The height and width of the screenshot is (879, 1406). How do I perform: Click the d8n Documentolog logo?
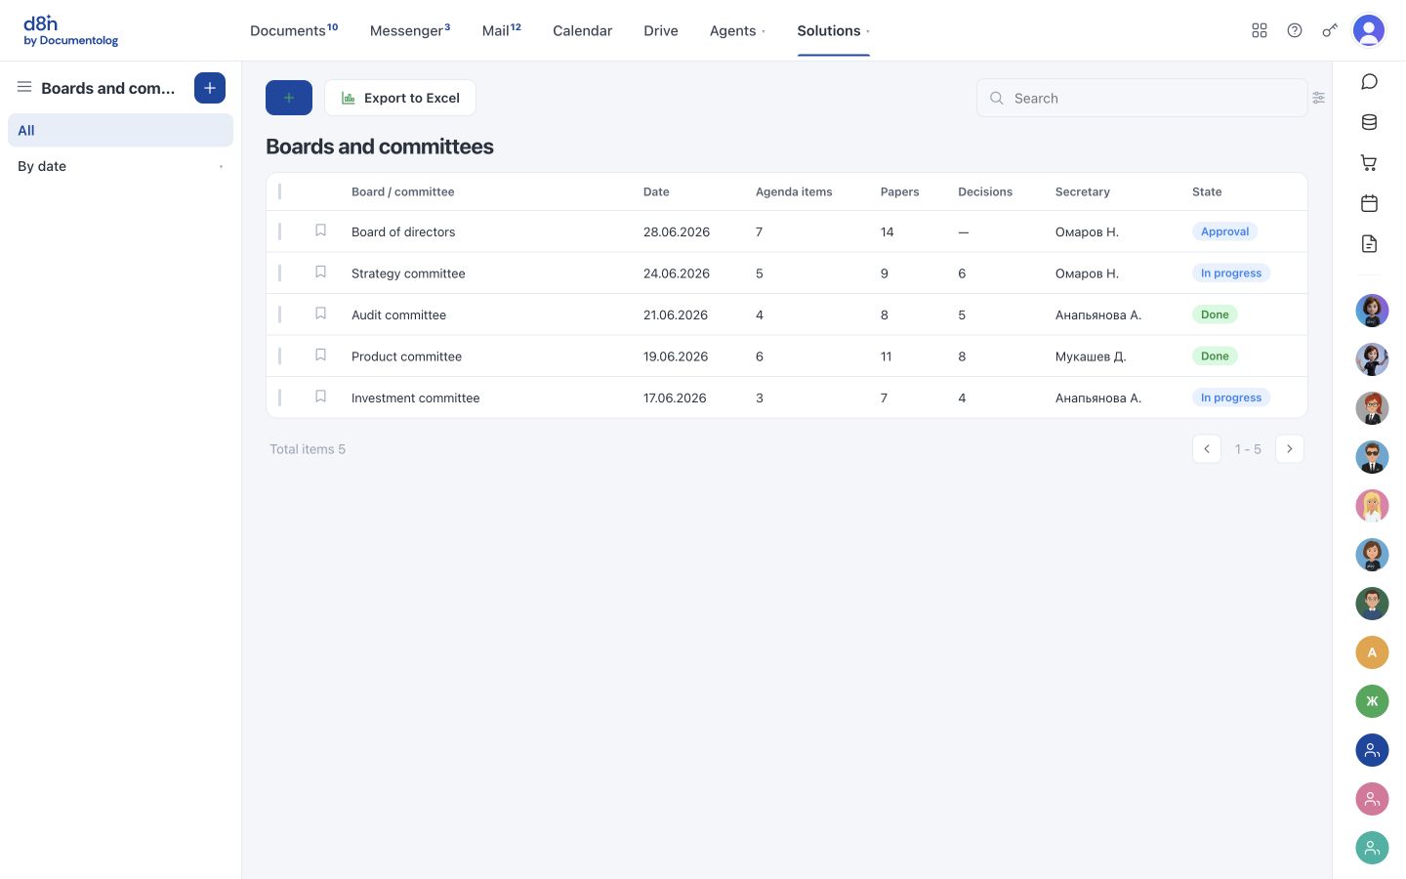(x=70, y=30)
